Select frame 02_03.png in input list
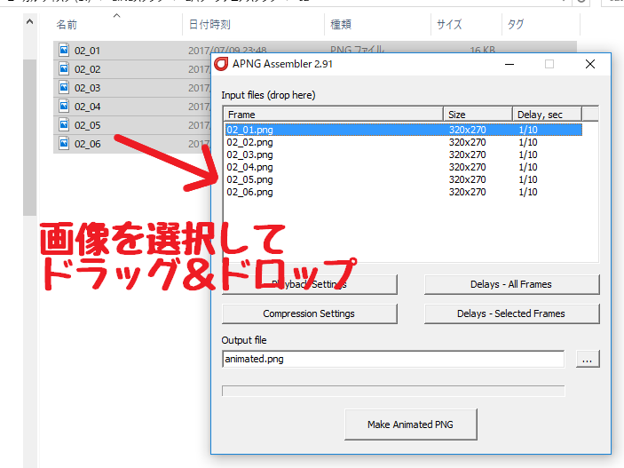The image size is (624, 468). coord(404,155)
